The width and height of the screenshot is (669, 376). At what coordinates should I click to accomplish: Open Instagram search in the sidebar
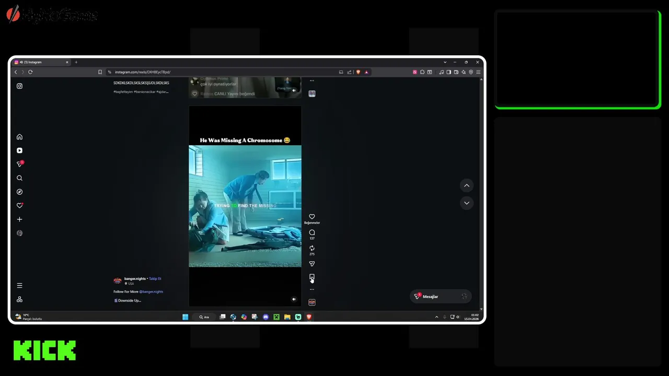19,178
